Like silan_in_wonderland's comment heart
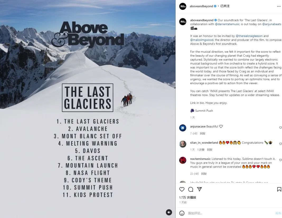The width and height of the screenshot is (282, 218). coord(280,144)
